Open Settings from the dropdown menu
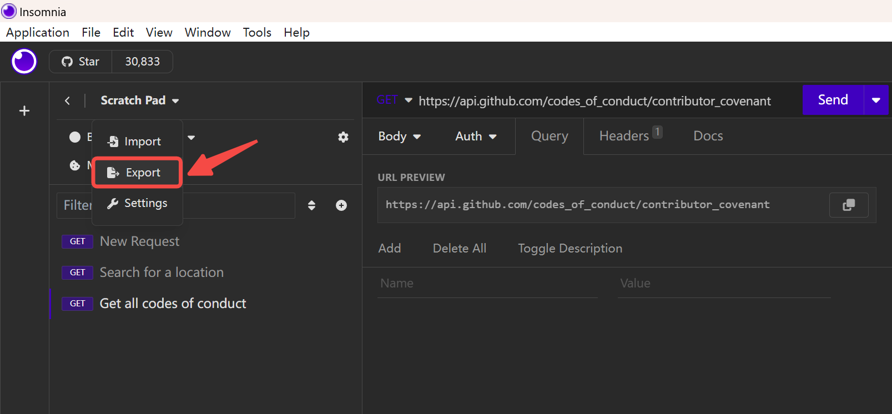 tap(137, 203)
